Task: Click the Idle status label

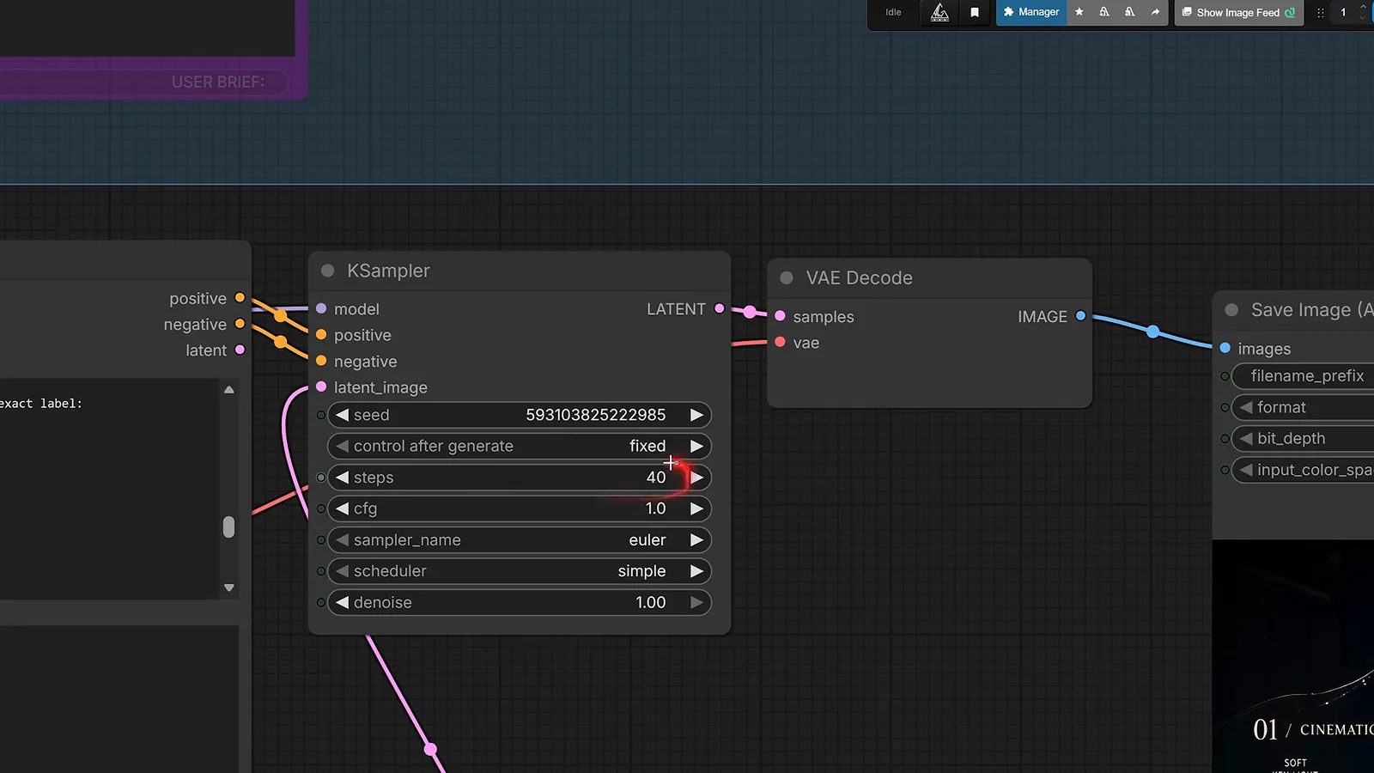Action: tap(893, 12)
